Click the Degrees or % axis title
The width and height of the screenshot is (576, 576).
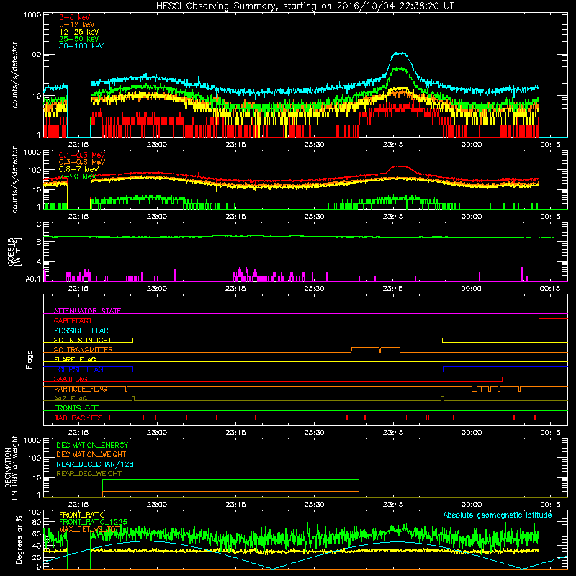[x=19, y=539]
